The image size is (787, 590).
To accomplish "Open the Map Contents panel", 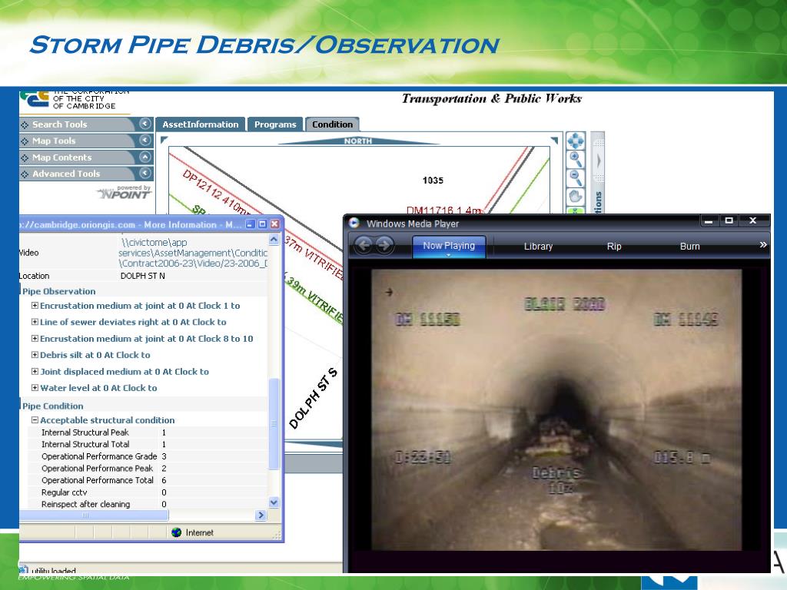I will click(x=86, y=157).
